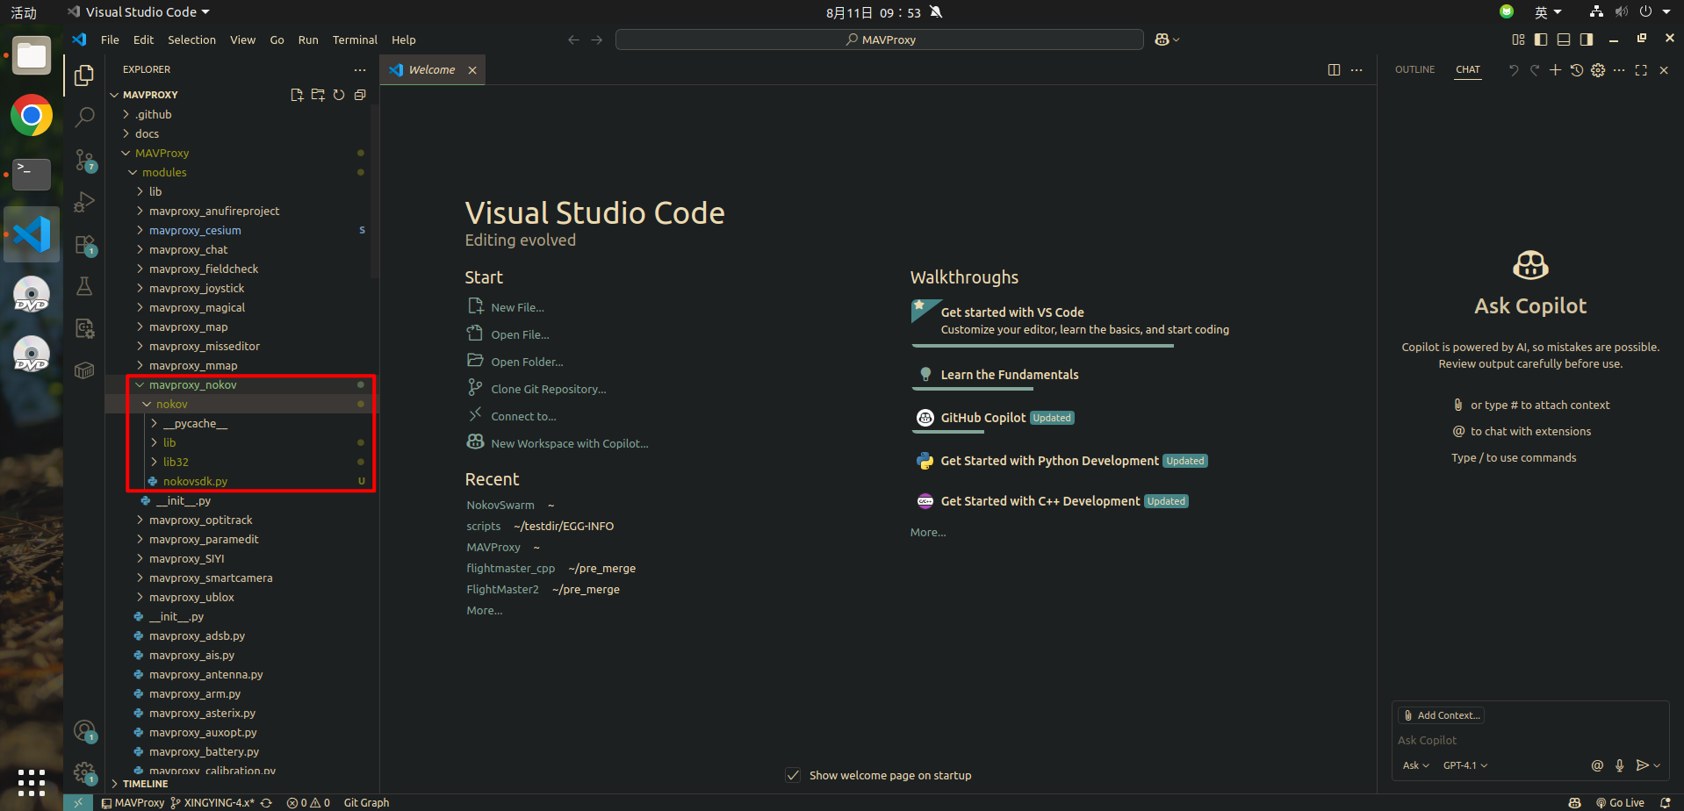Image resolution: width=1684 pixels, height=811 pixels.
Task: Maximize the Chat panel size
Action: pyautogui.click(x=1641, y=70)
